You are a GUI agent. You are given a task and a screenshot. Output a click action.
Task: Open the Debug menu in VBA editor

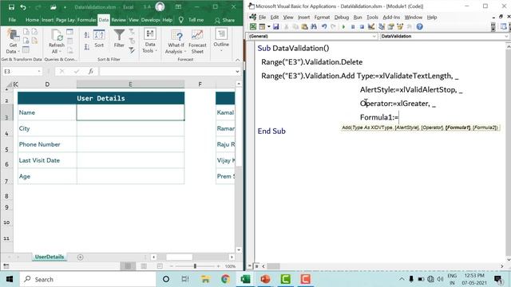click(341, 18)
